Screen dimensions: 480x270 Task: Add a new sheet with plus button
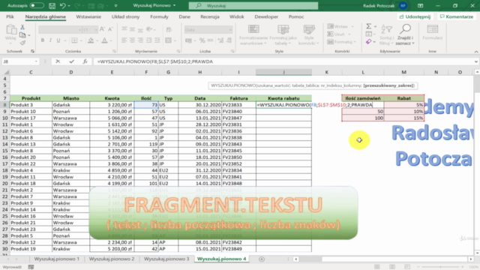tap(262, 259)
